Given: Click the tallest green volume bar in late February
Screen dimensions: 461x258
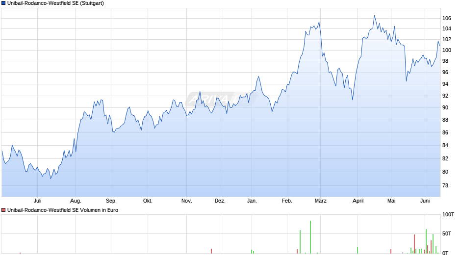Looking at the screenshot, I should tap(310, 237).
